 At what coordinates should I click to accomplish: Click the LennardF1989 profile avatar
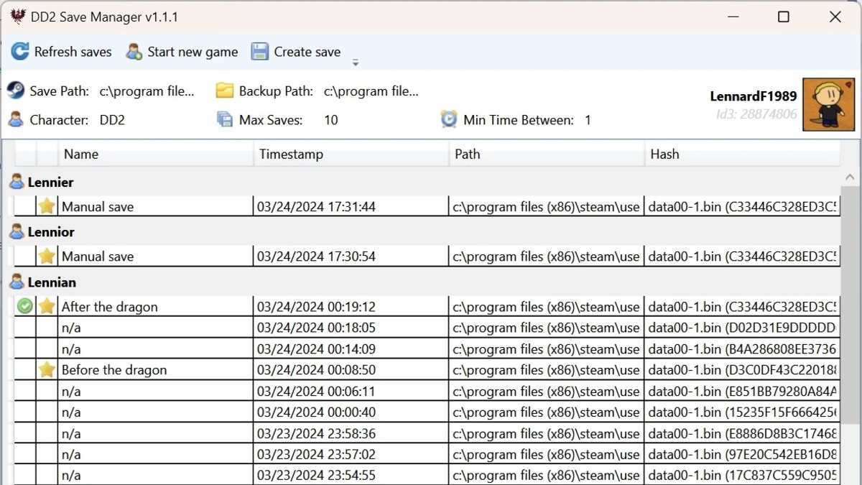tap(828, 105)
